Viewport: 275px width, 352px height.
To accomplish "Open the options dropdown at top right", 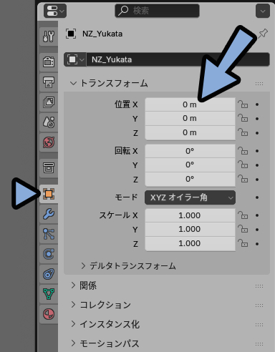I will pos(263,11).
